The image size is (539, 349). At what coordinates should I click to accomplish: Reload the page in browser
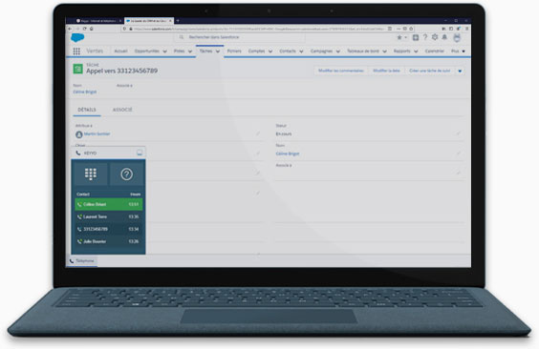84,29
